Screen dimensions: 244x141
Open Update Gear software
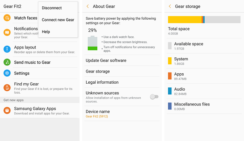pos(122,60)
